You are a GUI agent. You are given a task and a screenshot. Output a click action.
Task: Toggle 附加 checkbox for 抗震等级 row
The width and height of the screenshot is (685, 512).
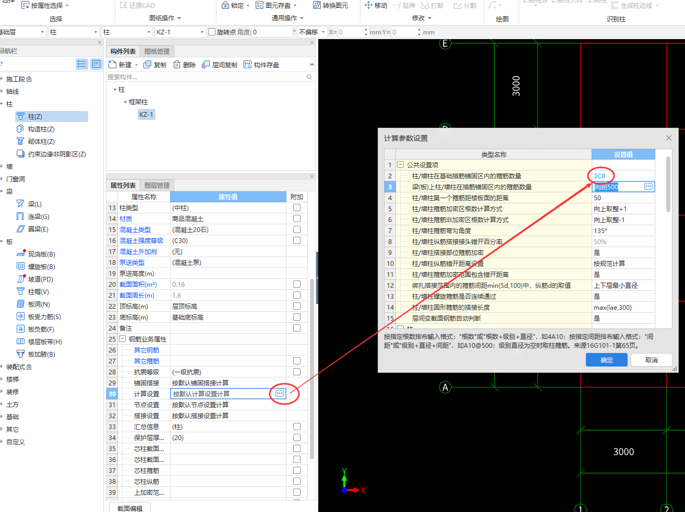coord(297,372)
